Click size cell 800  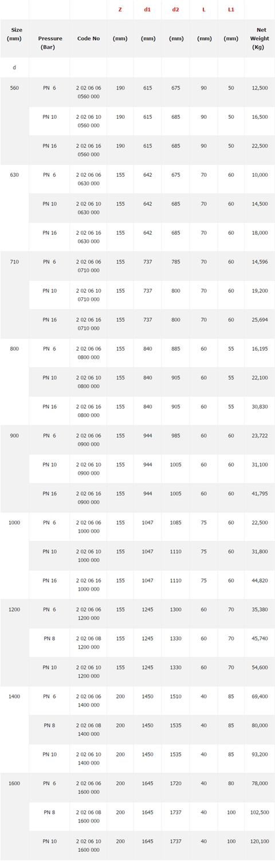coord(14,348)
